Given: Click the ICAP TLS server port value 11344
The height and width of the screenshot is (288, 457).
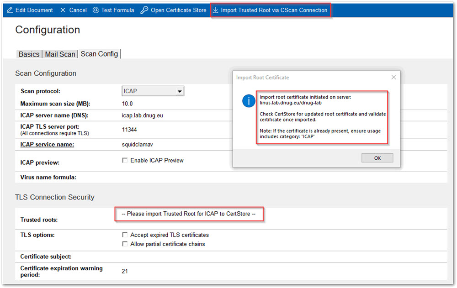Looking at the screenshot, I should [x=130, y=130].
